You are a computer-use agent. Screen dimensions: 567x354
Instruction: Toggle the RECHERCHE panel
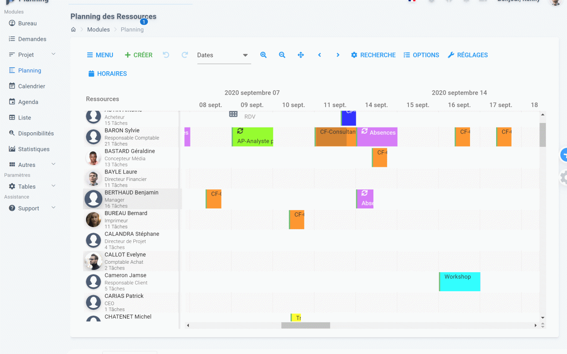coord(373,55)
